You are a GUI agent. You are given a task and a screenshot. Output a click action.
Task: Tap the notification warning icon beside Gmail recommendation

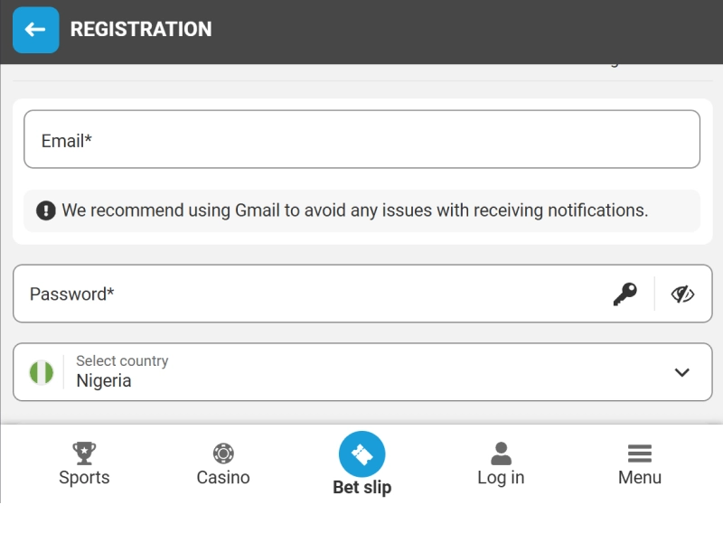click(45, 210)
